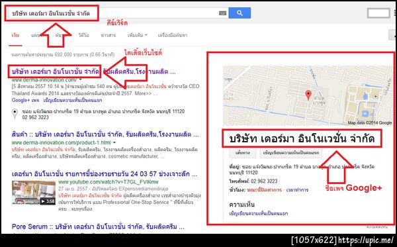Image resolution: width=397 pixels, height=247 pixels.
Task: Click the panel title บริษัท เดอร์มา อินโนเวชั่น จำกัด
Action: (302, 138)
